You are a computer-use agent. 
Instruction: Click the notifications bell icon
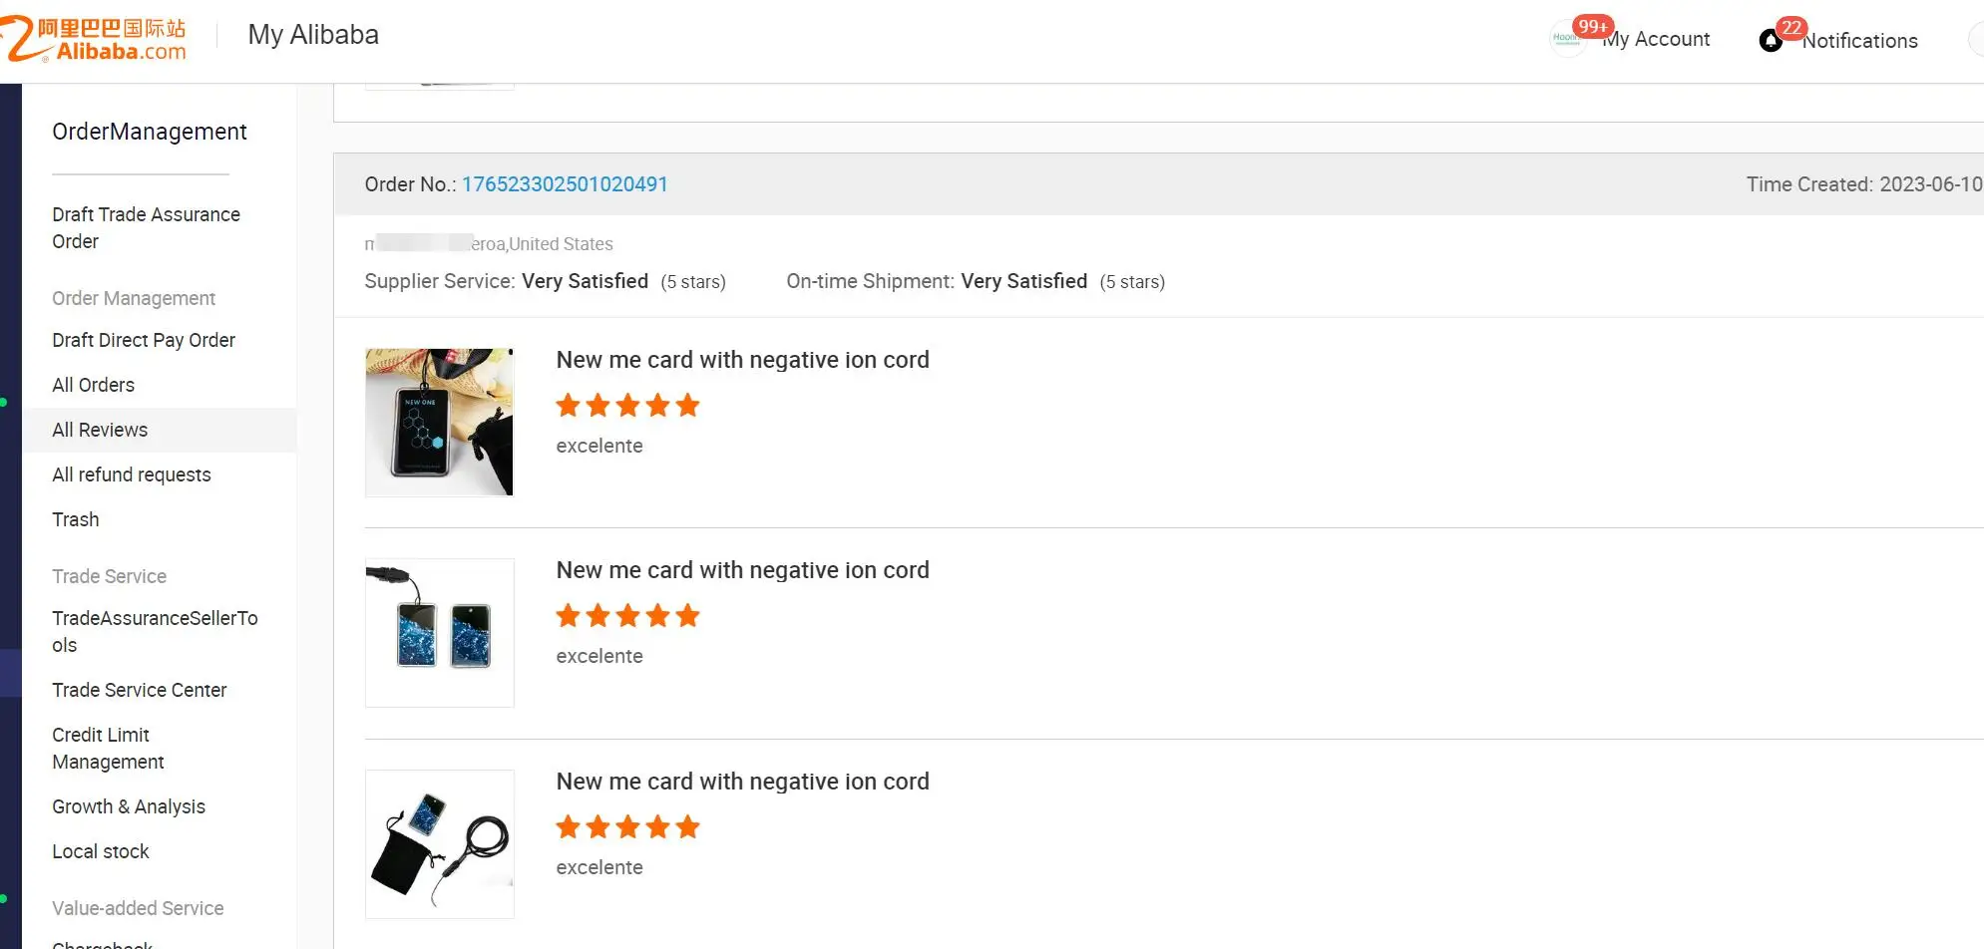[1771, 41]
